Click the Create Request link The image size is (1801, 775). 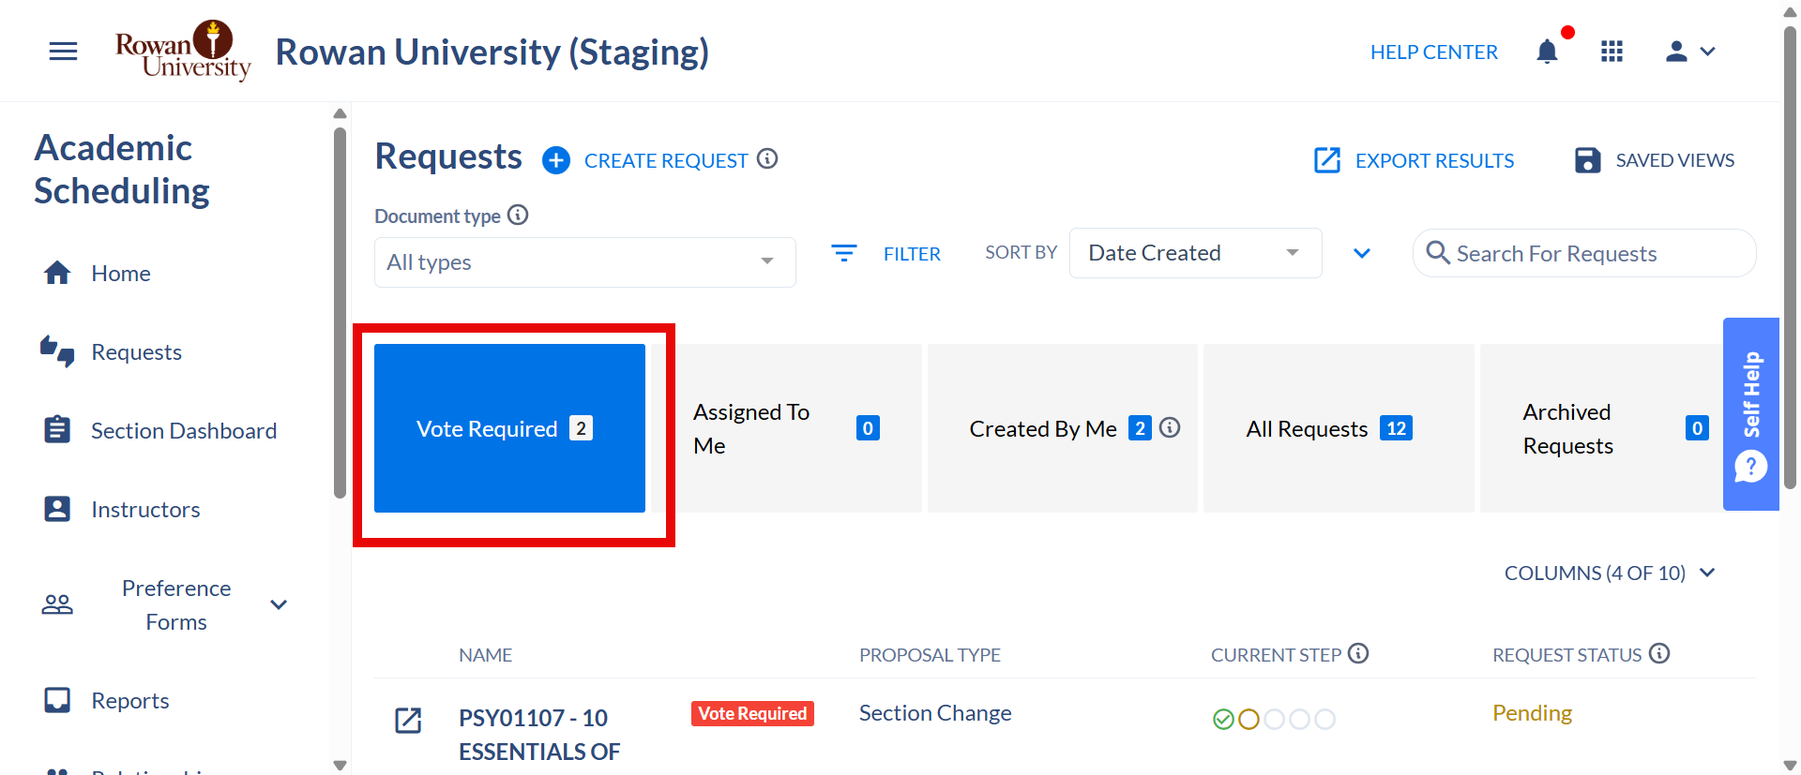666,161
